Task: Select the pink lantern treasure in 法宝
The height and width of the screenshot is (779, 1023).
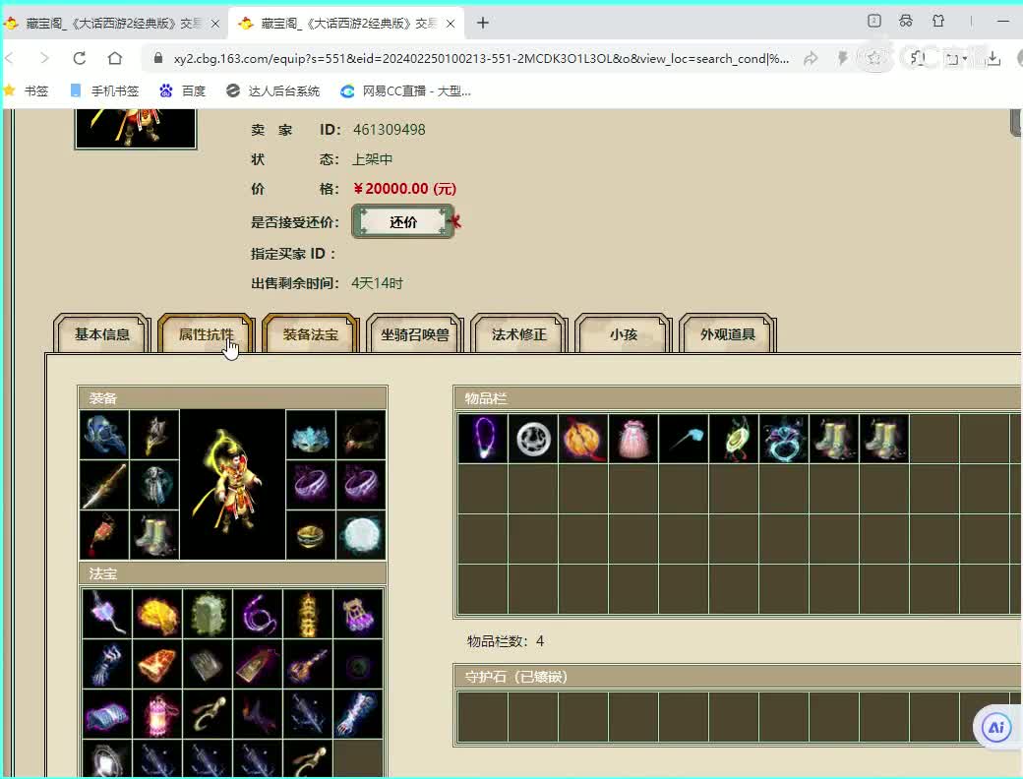Action: pos(157,714)
